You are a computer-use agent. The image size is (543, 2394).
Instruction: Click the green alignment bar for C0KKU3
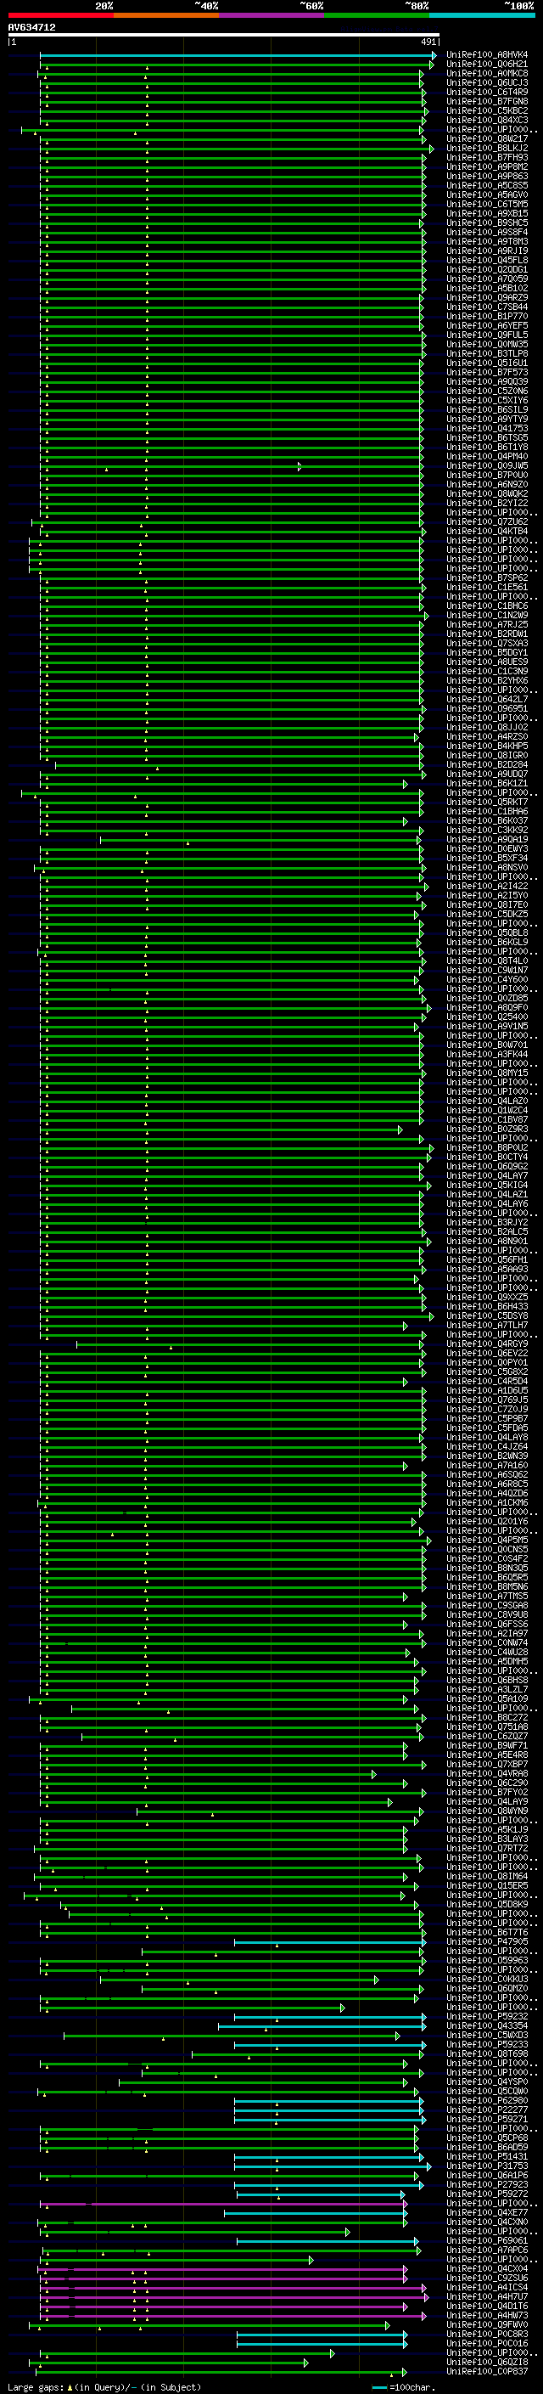coord(238,1980)
